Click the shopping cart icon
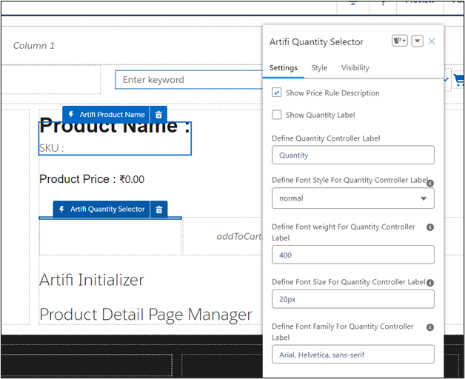Viewport: 465px width, 379px height. (x=459, y=80)
